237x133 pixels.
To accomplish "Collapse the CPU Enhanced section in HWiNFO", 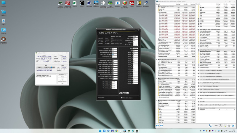I will click(x=157, y=78).
